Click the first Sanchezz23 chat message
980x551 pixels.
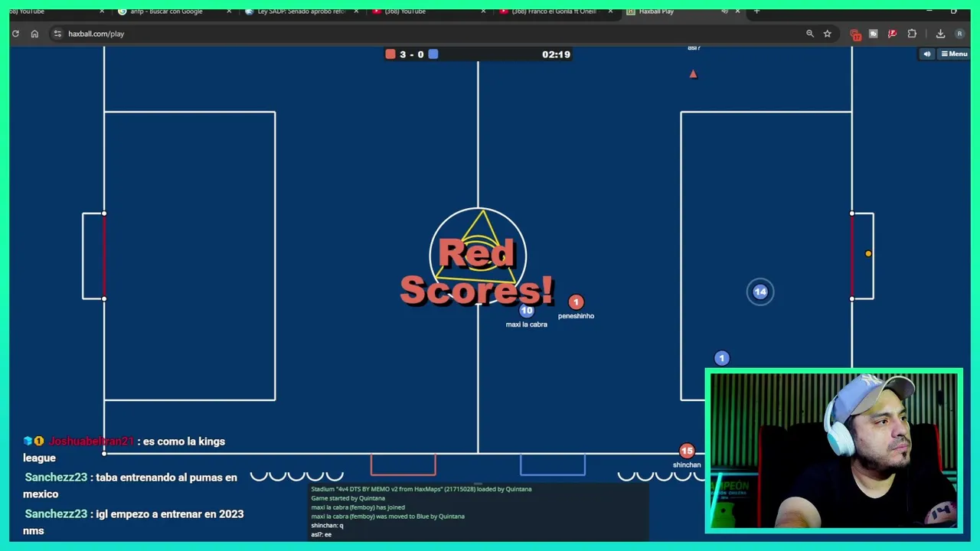point(131,485)
